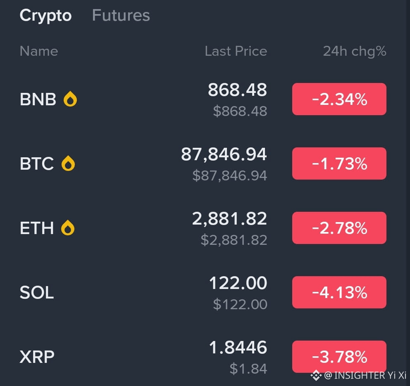Tap the BNB -2.34% change badge
This screenshot has width=410, height=386.
[339, 99]
